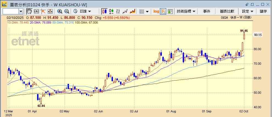The height and width of the screenshot is (117, 272).
Task: Toggle the chart legend data panel icon
Action: 163,11
